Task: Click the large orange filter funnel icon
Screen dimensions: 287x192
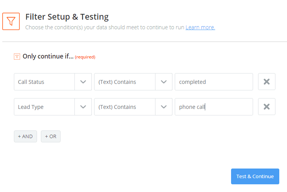Action: (x=11, y=21)
